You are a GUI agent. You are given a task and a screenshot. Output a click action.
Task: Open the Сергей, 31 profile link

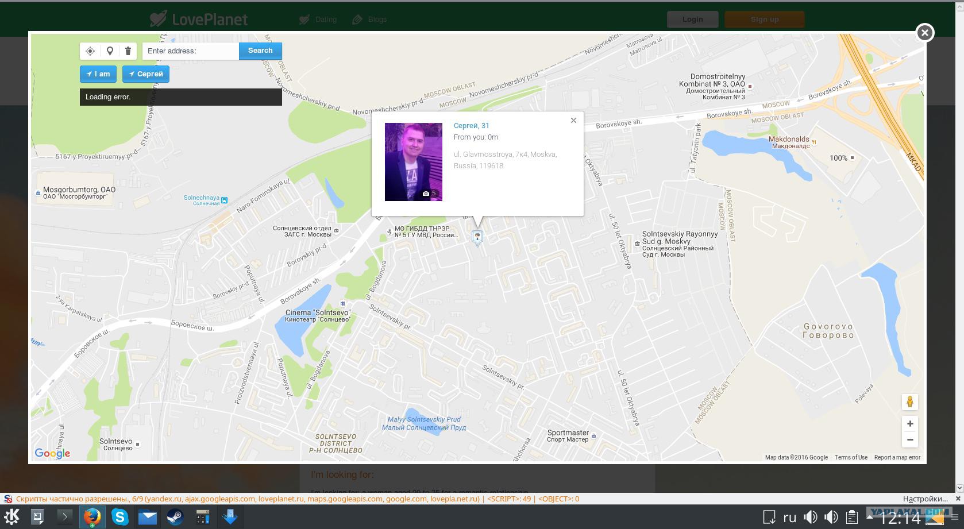472,126
